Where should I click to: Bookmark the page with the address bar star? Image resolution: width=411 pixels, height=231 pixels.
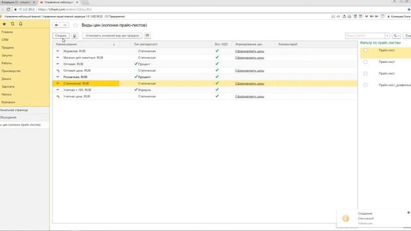(409, 10)
